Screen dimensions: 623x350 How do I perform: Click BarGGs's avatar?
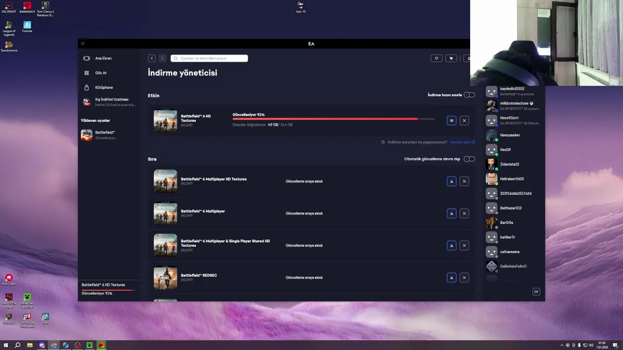(x=492, y=223)
